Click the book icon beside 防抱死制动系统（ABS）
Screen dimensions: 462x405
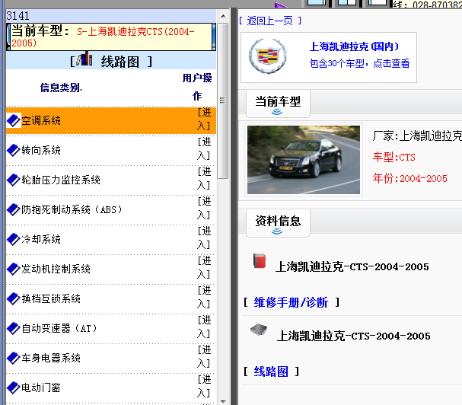point(14,209)
